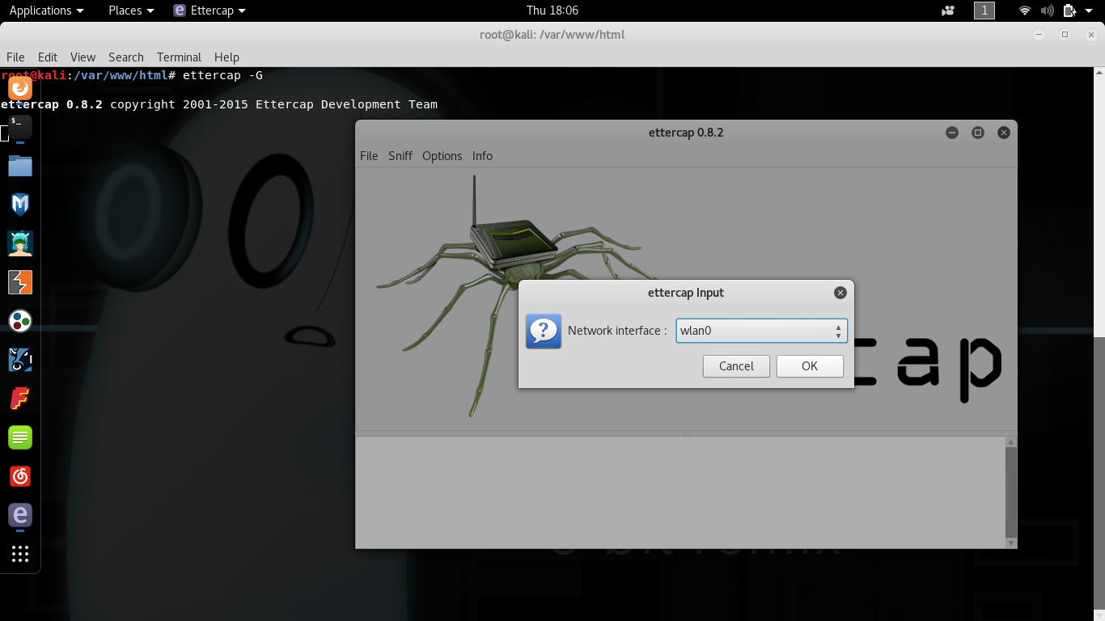This screenshot has height=621, width=1105.
Task: Open the Files folder icon in dock
Action: [x=20, y=166]
